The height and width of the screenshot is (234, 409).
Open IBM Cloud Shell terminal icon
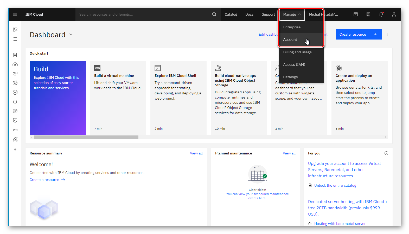coord(356,14)
